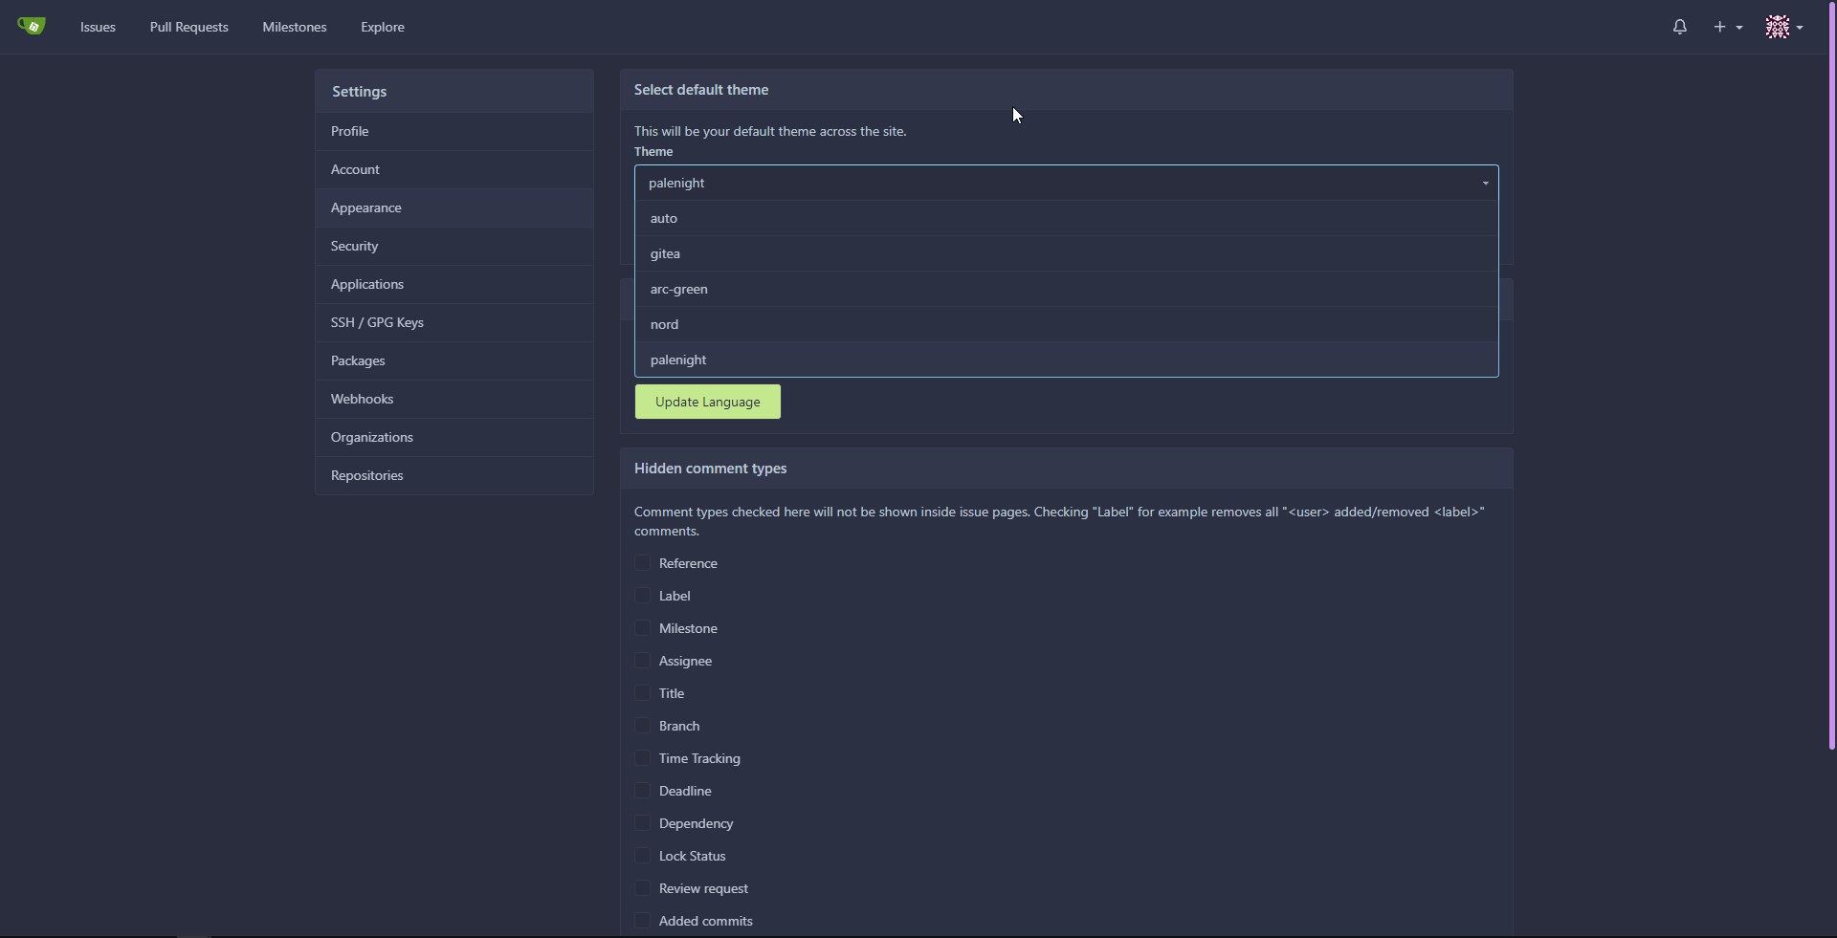This screenshot has height=938, width=1837.
Task: Click the Gitea logo home icon
Action: point(32,26)
